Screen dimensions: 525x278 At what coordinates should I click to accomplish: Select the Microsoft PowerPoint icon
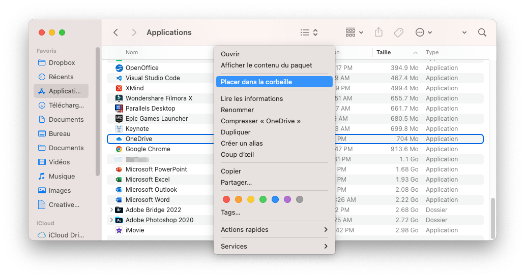119,169
